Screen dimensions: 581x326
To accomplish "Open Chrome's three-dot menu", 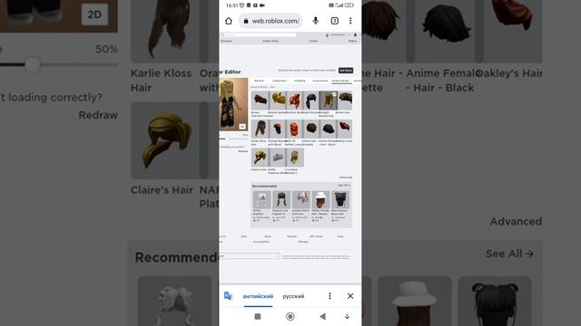I will 350,21.
